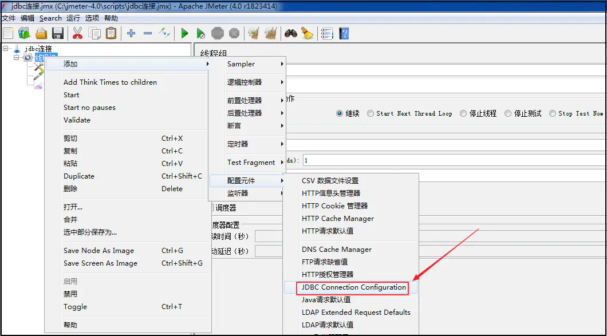Open the 运行 menu
This screenshot has width=607, height=336.
coord(73,18)
